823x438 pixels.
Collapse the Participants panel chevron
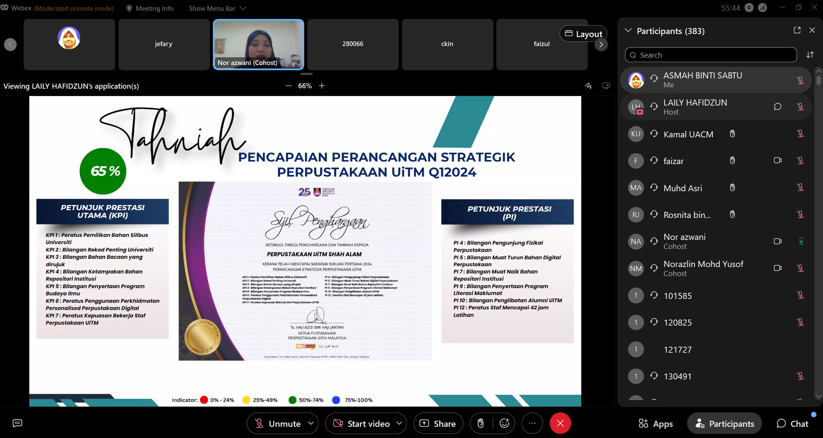coord(628,31)
